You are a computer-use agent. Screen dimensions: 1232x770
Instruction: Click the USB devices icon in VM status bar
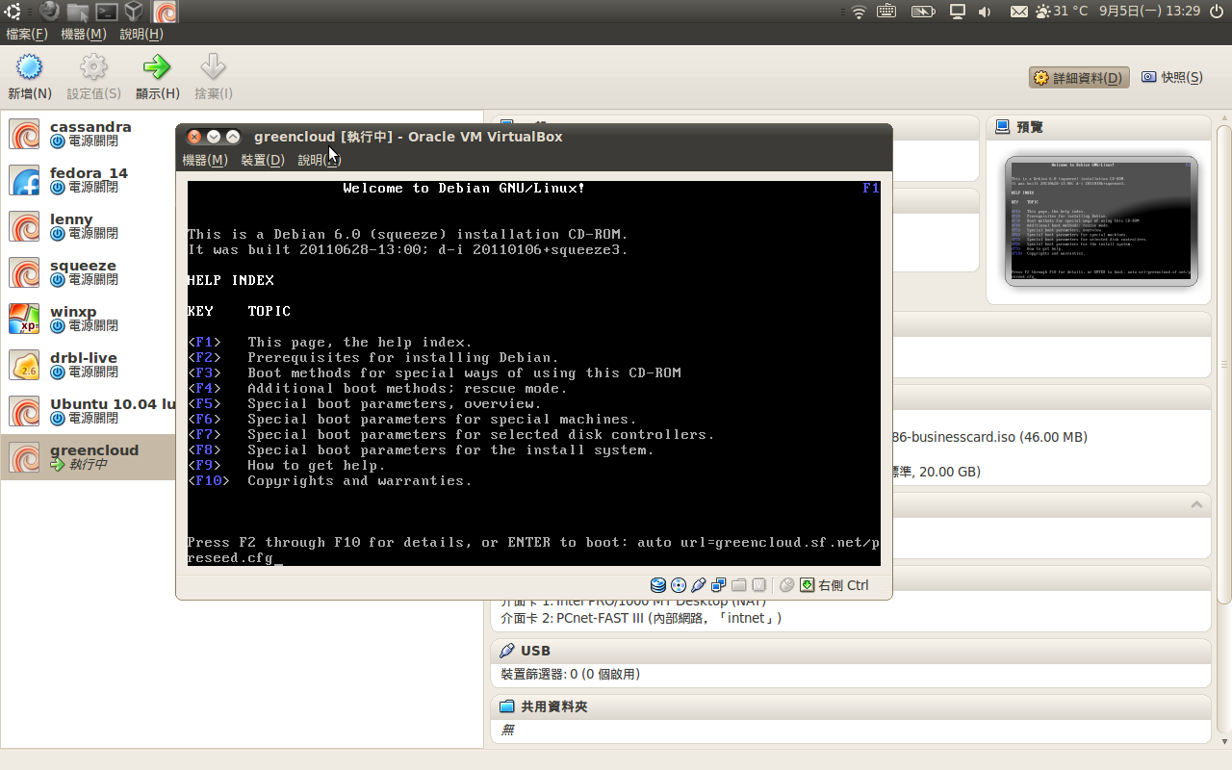click(699, 585)
